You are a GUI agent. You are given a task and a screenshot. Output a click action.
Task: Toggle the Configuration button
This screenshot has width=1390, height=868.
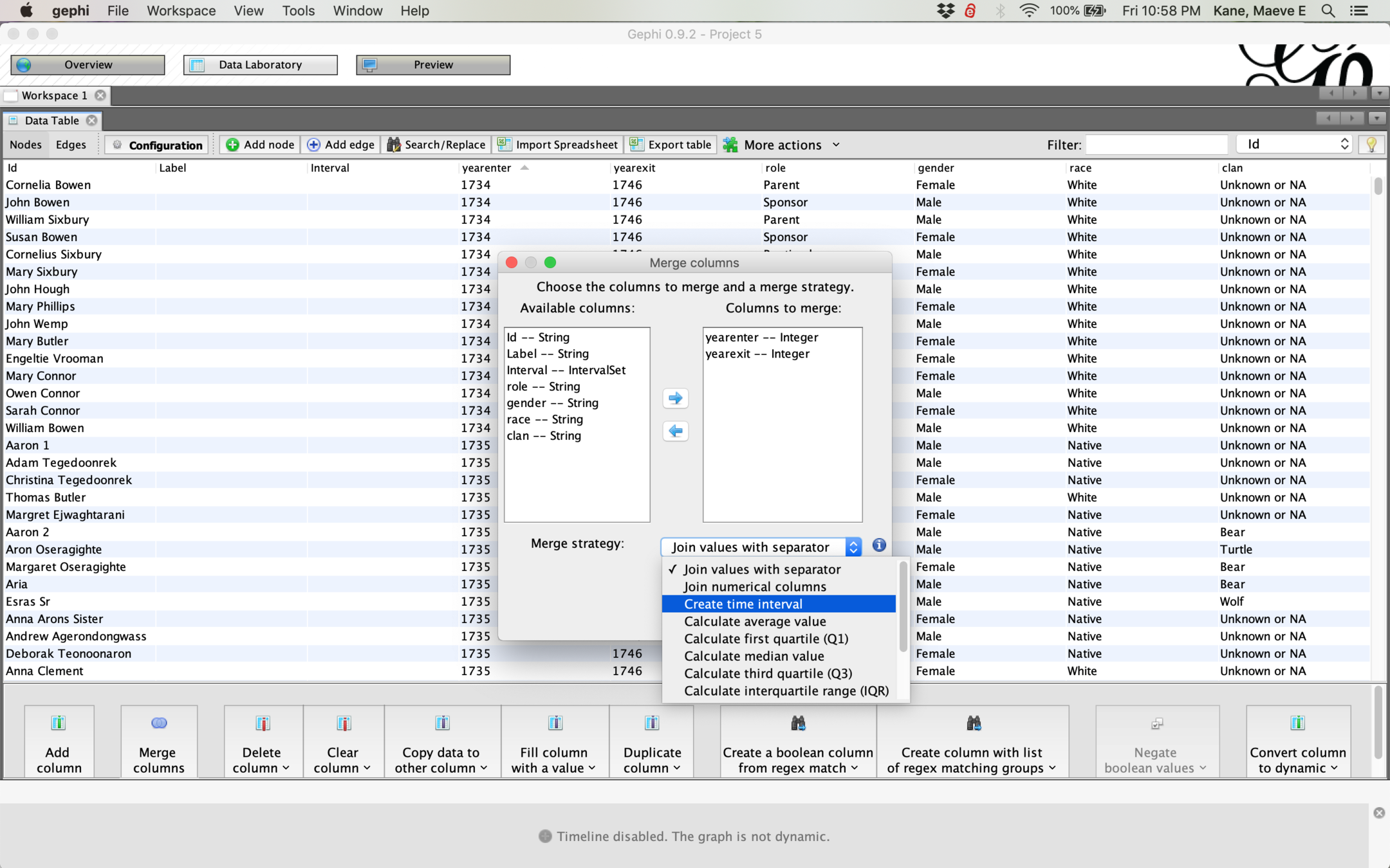tap(158, 145)
